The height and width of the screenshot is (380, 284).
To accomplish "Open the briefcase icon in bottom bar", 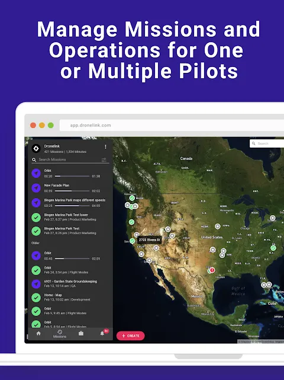I will (81, 334).
